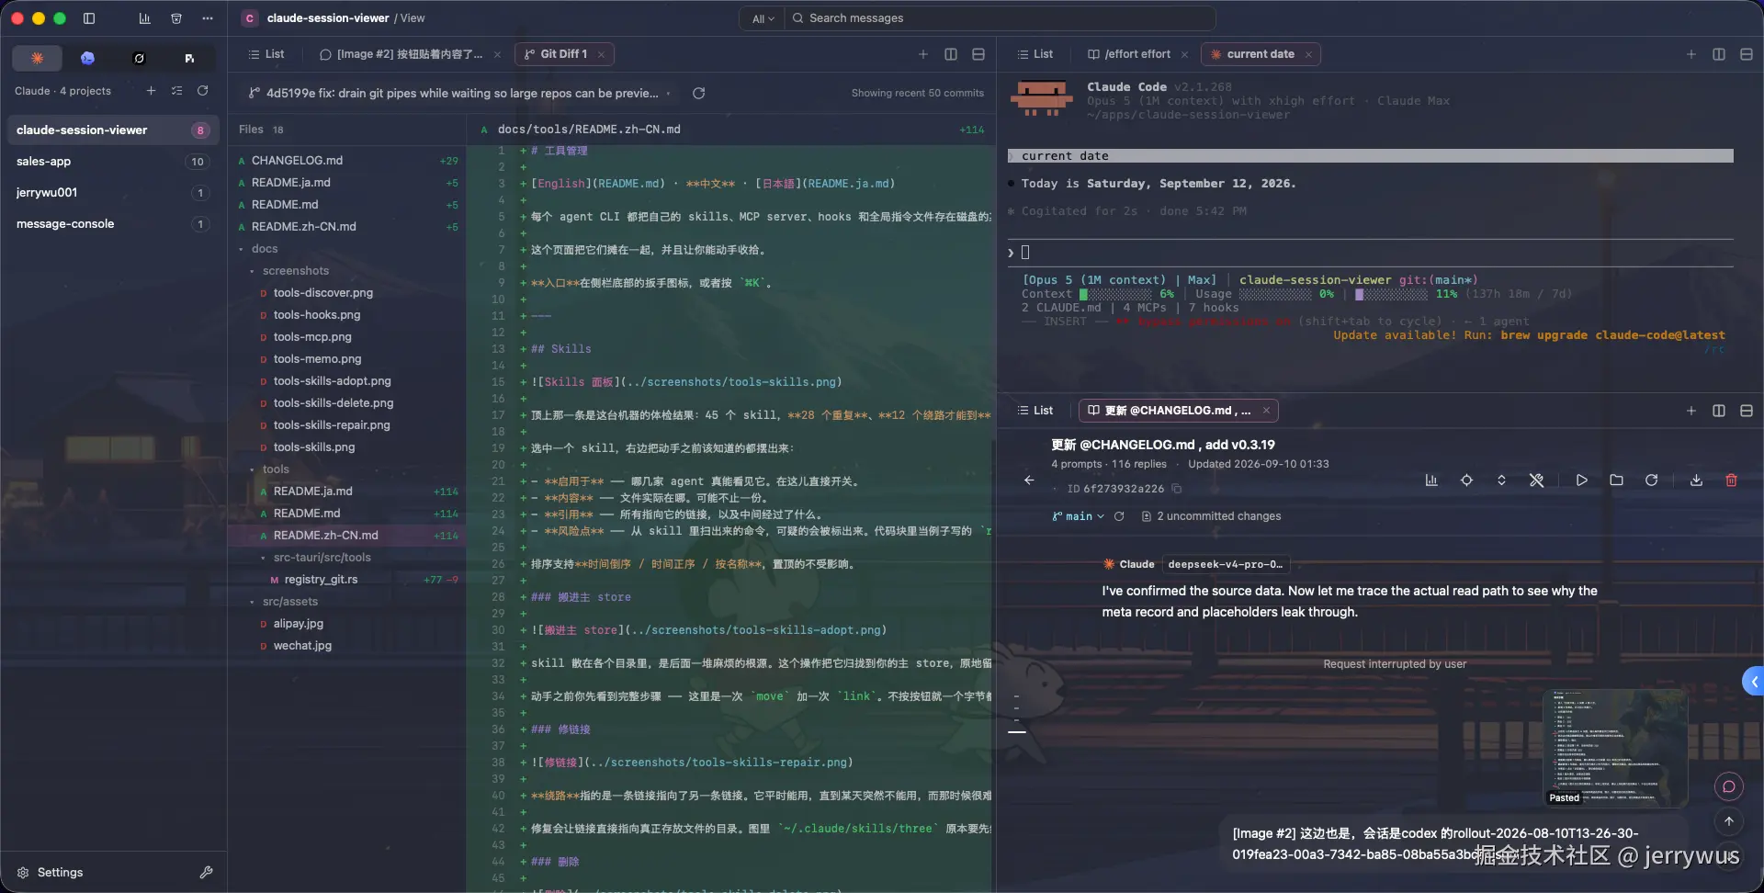Delete the session with red trash icon
1764x893 pixels.
click(1731, 480)
